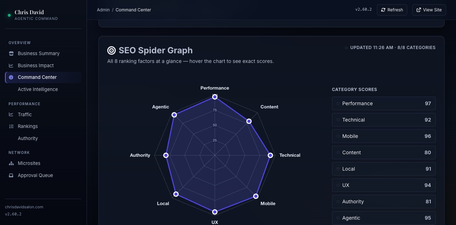The width and height of the screenshot is (456, 225).
Task: Select Command Center in the sidebar
Action: click(x=43, y=77)
